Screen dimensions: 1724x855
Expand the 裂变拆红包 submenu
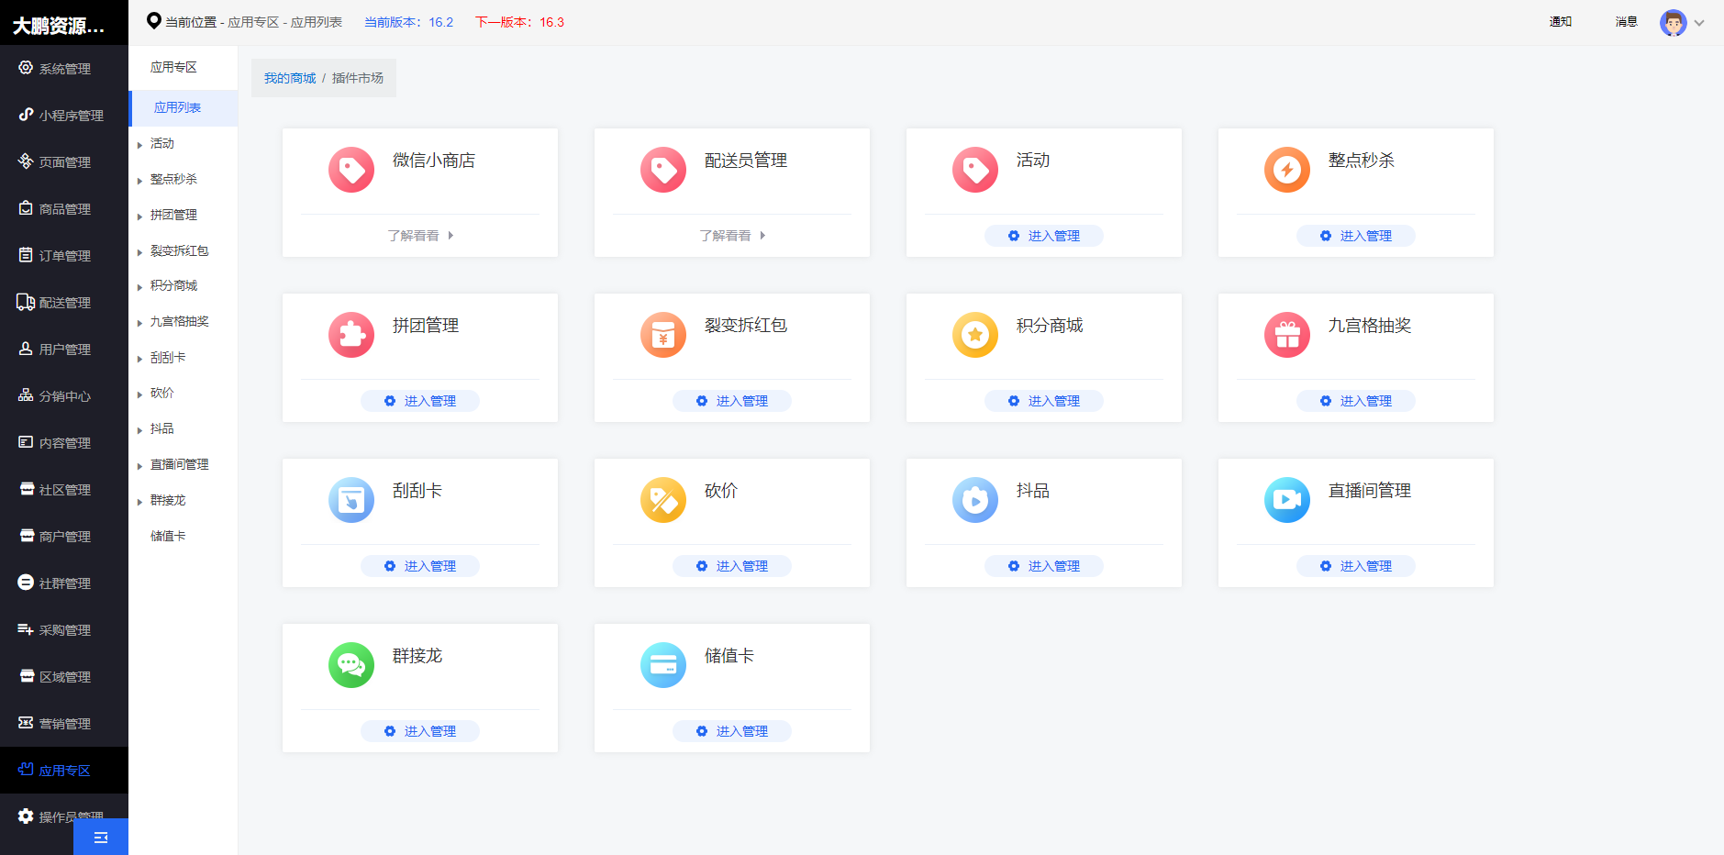(179, 250)
